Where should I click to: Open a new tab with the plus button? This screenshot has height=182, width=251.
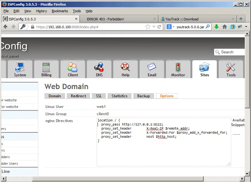point(241,19)
